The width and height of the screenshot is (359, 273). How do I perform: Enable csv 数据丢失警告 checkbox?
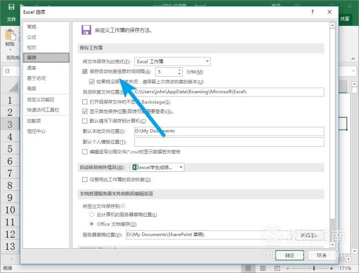tap(85, 152)
